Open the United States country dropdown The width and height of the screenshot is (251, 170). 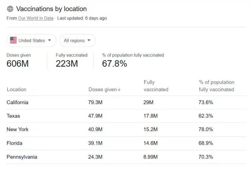point(31,41)
